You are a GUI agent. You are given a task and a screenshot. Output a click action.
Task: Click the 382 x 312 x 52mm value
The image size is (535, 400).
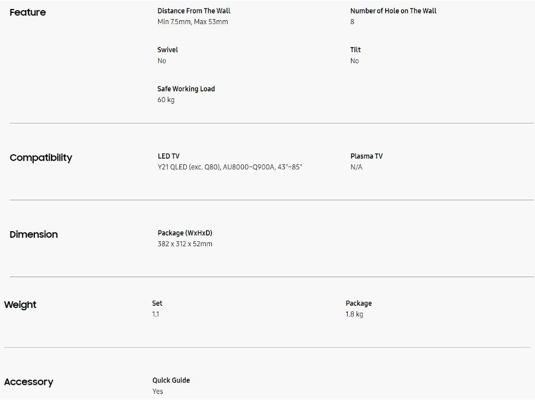[185, 244]
